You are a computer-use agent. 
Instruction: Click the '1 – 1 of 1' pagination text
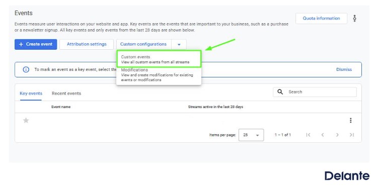click(x=283, y=135)
